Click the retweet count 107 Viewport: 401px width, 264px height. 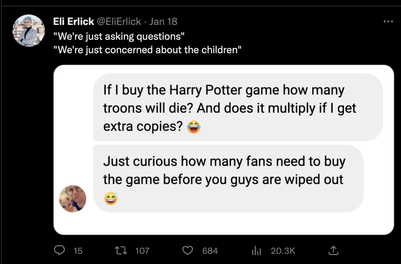[142, 251]
